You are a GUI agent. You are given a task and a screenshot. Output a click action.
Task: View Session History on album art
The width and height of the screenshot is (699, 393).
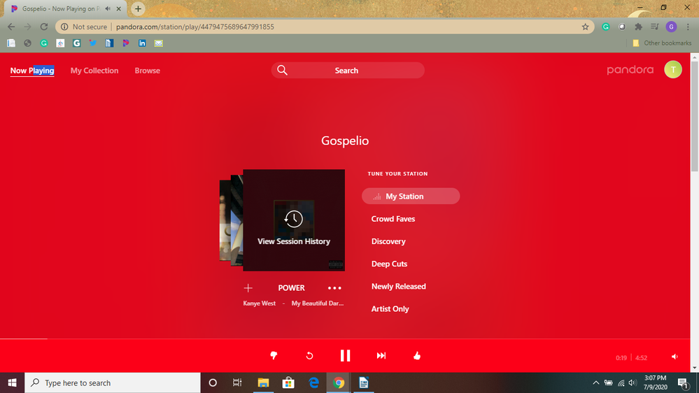[x=294, y=220]
